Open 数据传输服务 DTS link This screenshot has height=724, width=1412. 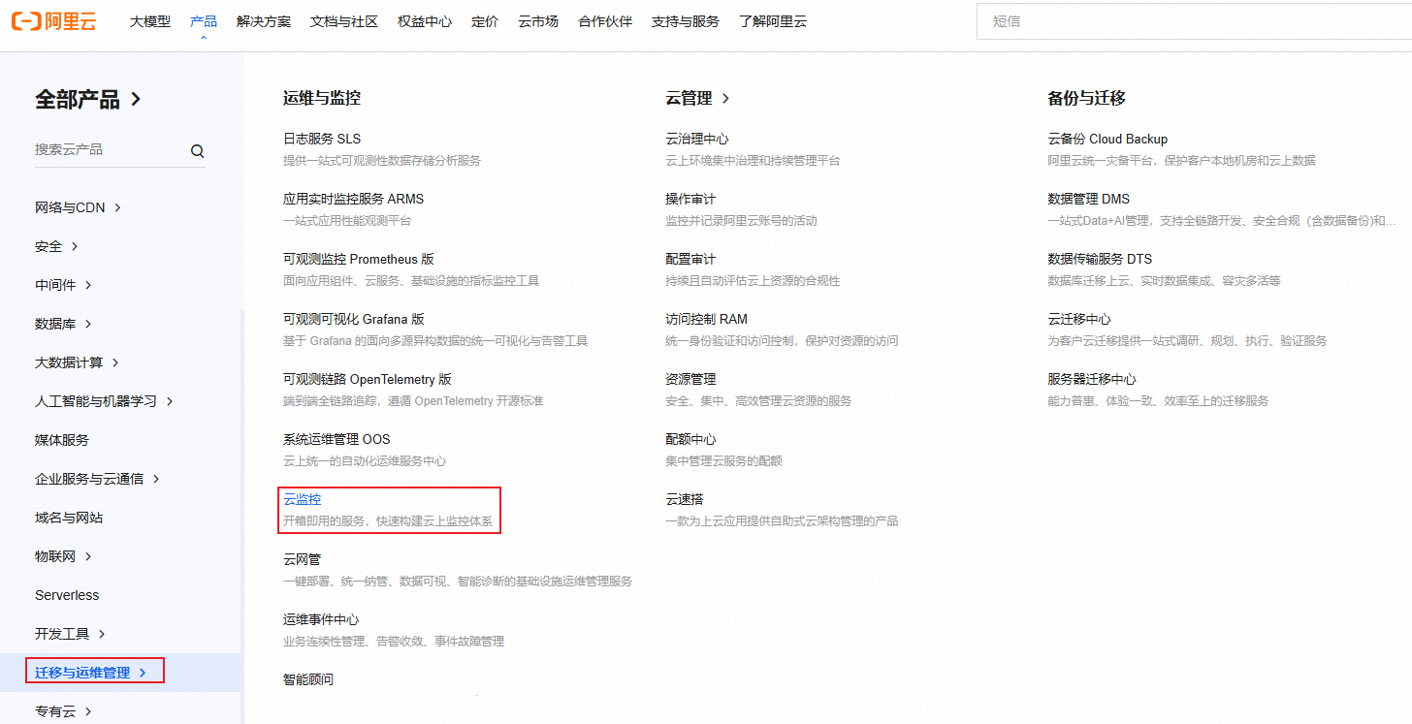point(1100,259)
